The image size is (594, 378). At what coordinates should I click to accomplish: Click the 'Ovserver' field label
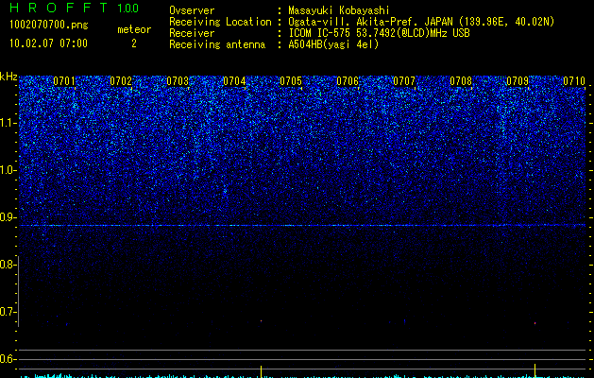pyautogui.click(x=192, y=10)
